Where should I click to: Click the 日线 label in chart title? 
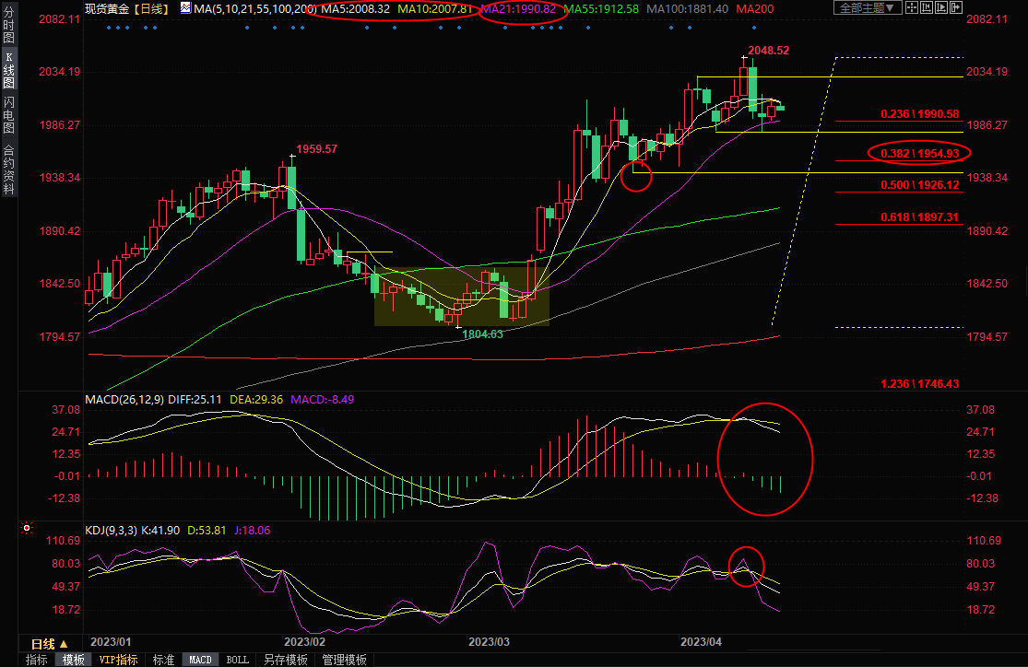click(152, 8)
